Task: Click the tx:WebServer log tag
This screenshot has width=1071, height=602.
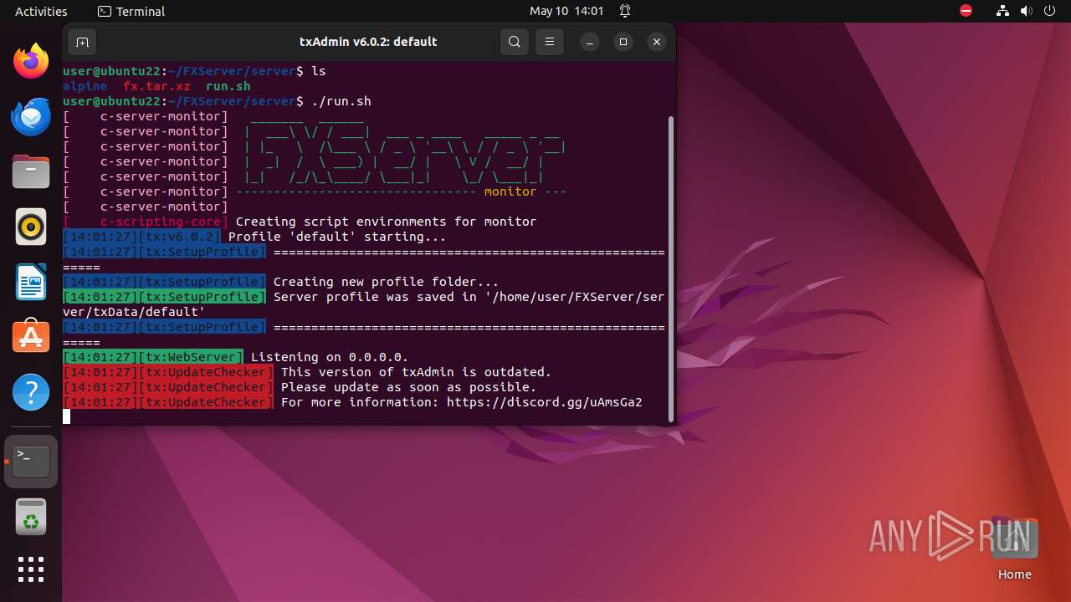Action: pyautogui.click(x=191, y=358)
